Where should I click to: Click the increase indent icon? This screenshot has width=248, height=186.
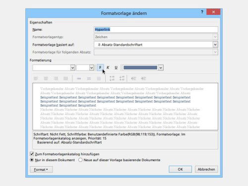(143, 78)
